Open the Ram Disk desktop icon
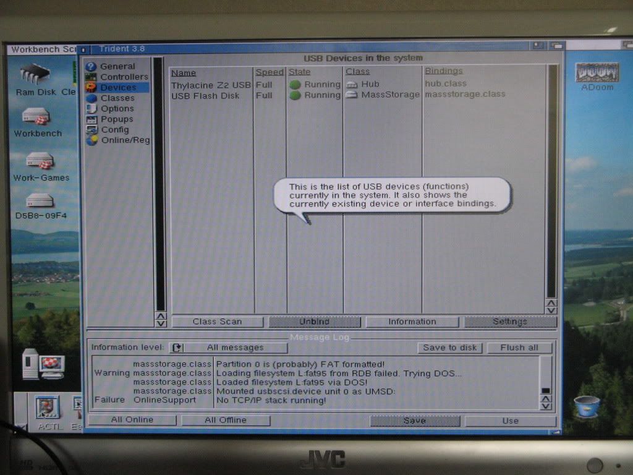The width and height of the screenshot is (633, 475). 35,75
